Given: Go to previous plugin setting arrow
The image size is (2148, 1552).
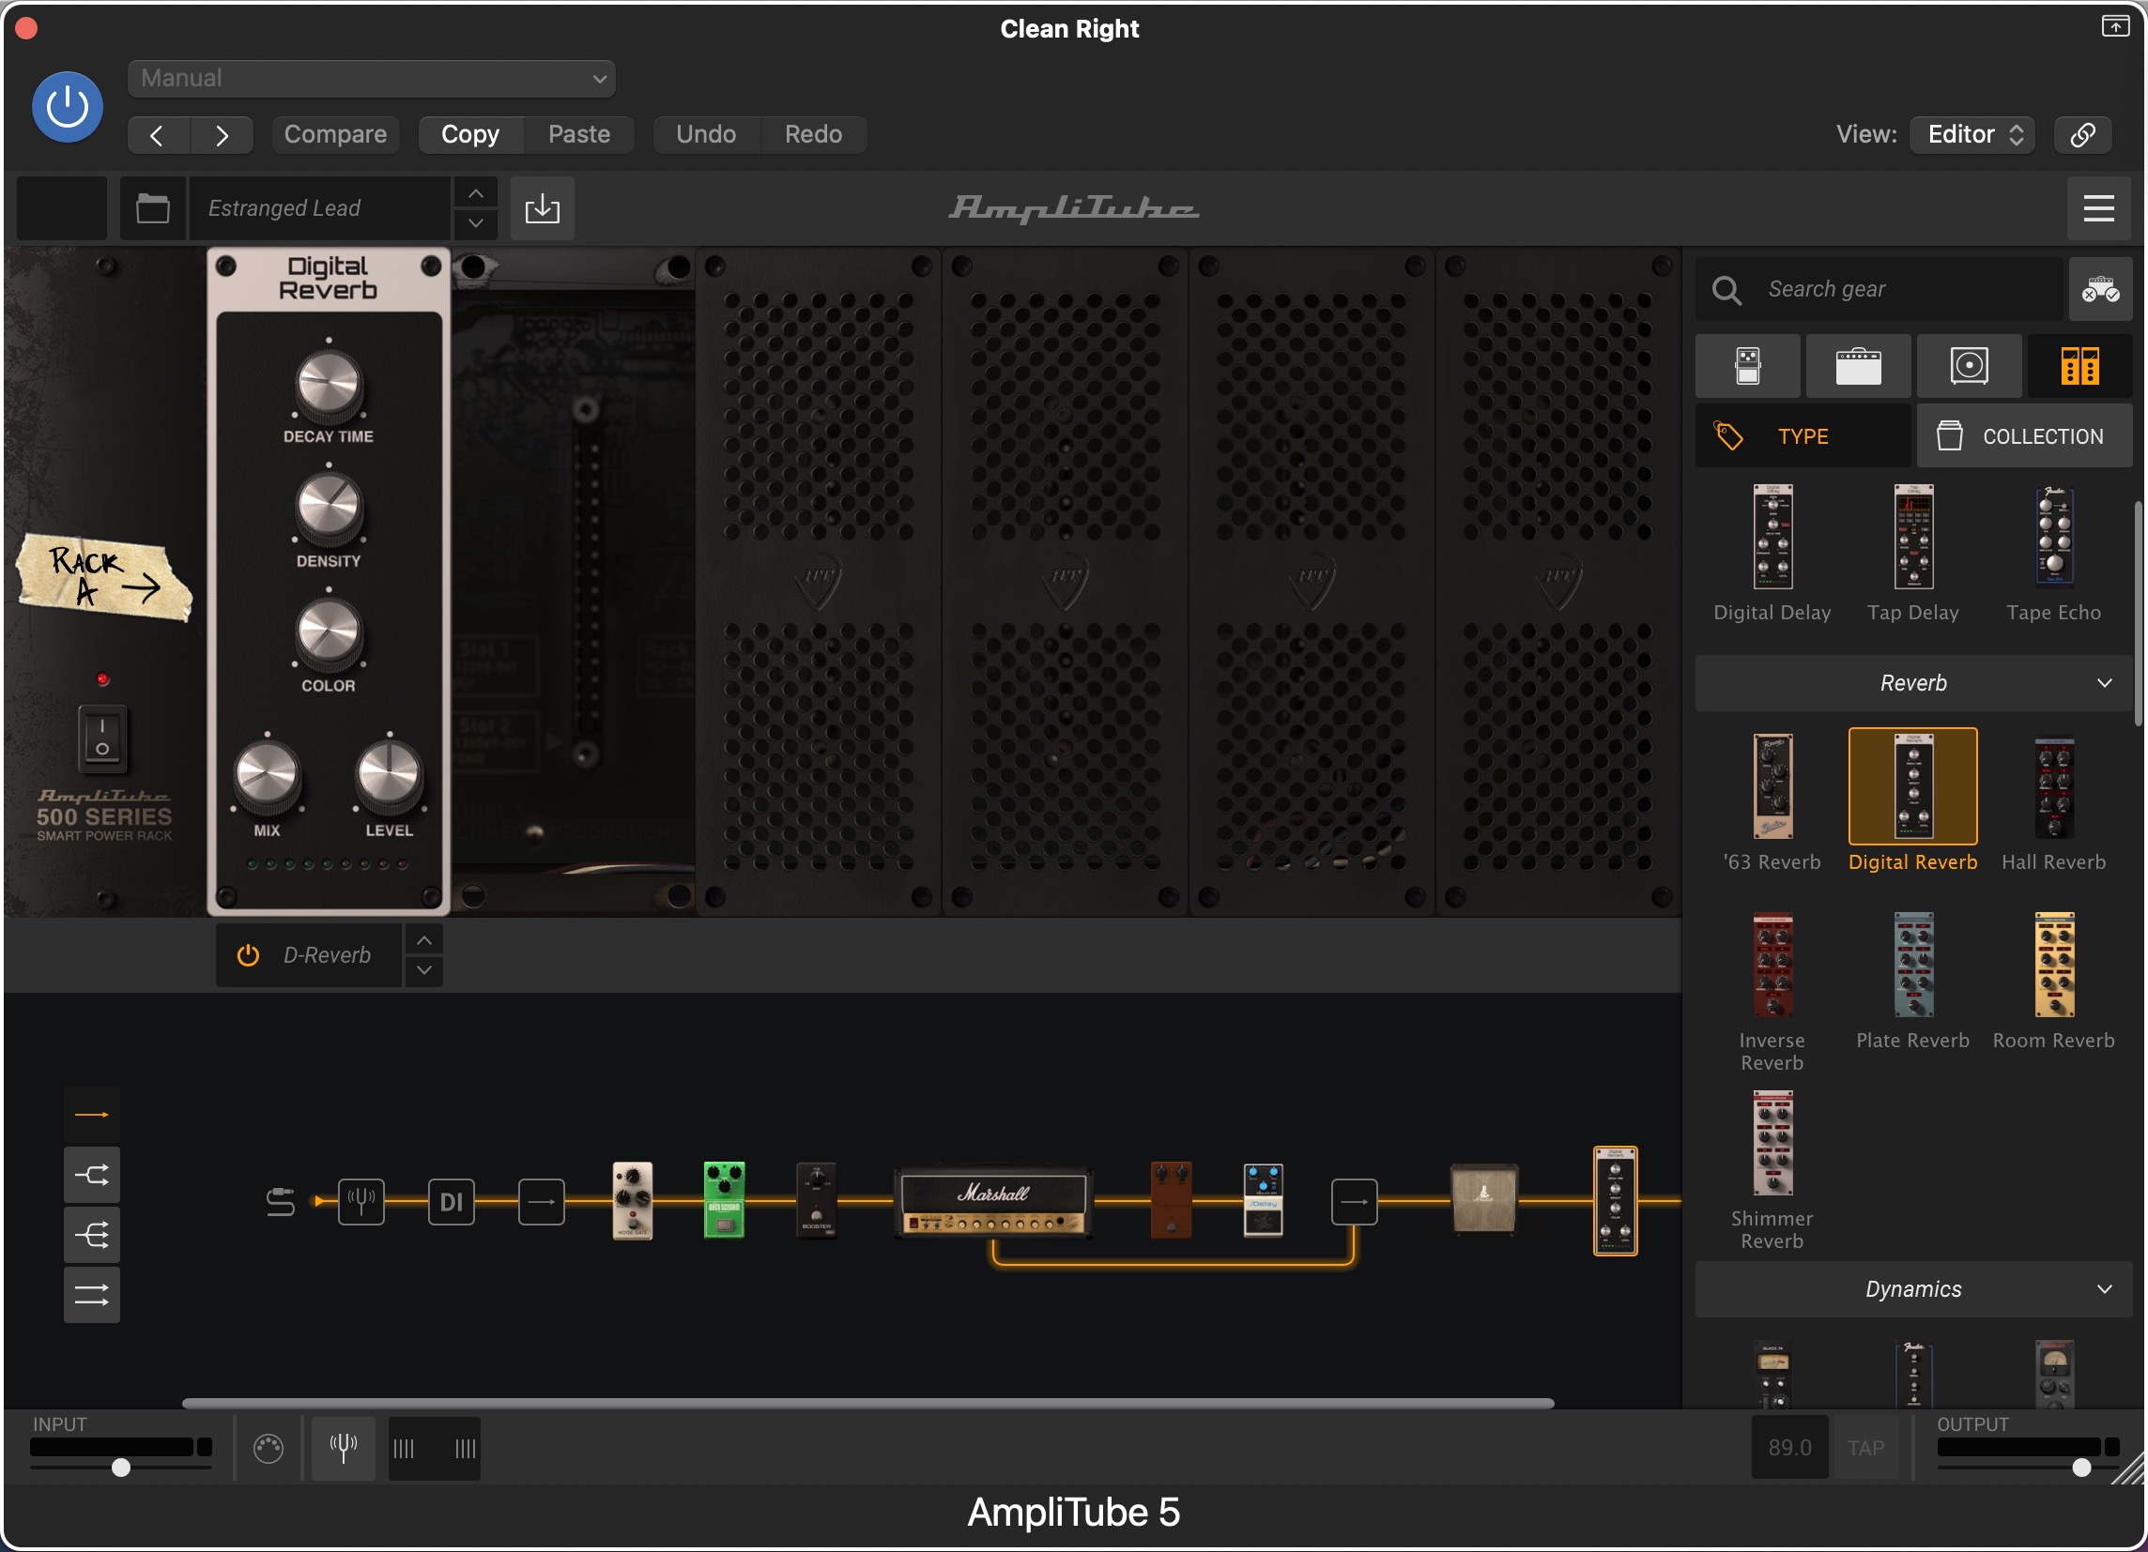Looking at the screenshot, I should (x=158, y=134).
